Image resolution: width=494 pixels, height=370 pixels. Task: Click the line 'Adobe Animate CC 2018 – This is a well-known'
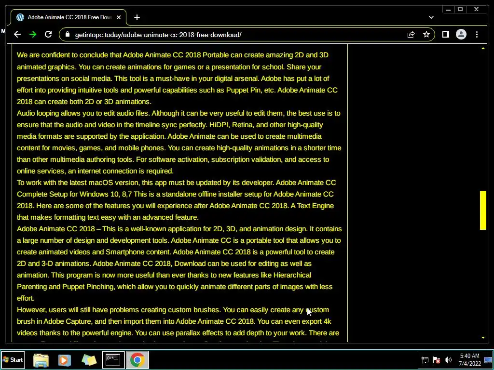(179, 229)
